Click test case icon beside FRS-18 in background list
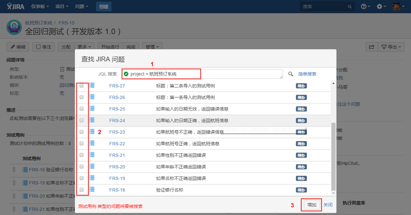The height and width of the screenshot is (215, 411). click(x=25, y=170)
